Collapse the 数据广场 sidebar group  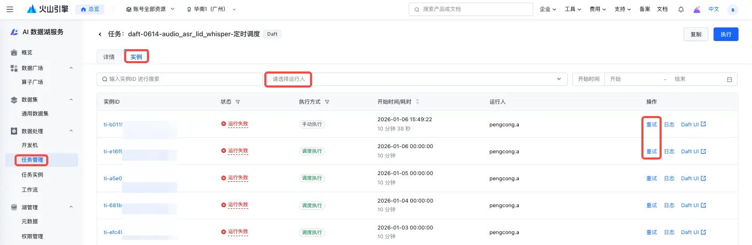(x=71, y=68)
